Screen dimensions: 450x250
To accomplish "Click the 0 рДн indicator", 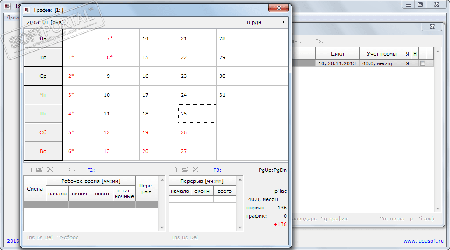I will tap(254, 22).
